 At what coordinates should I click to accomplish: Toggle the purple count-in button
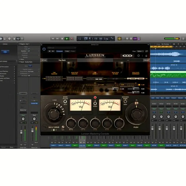[x=135, y=39]
